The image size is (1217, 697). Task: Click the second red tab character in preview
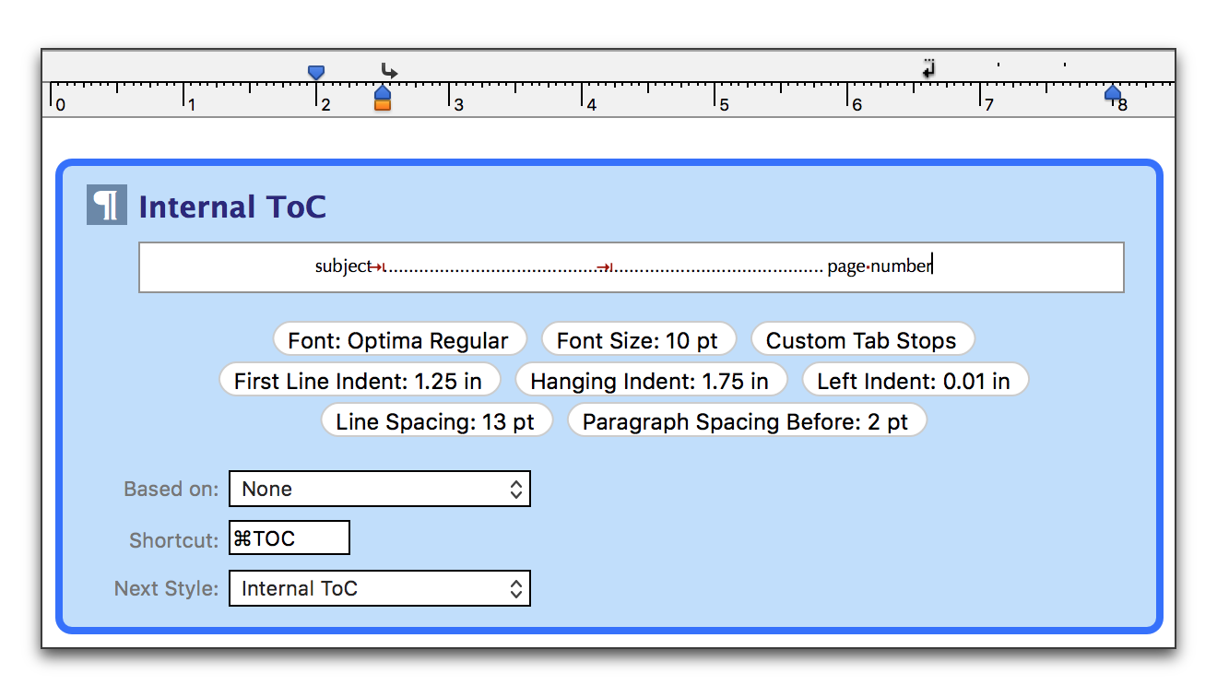tap(605, 267)
